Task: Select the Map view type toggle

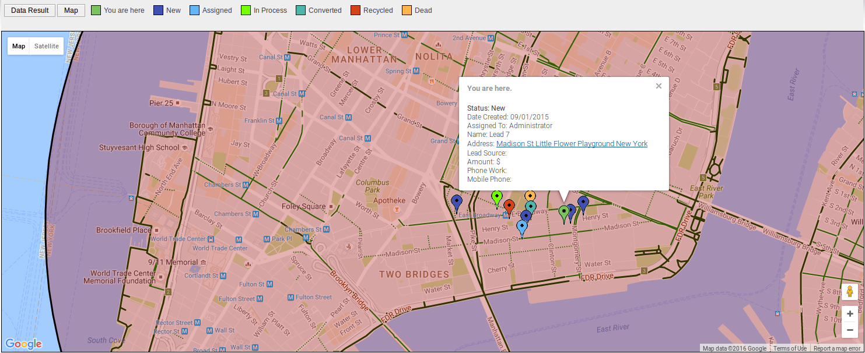Action: pos(19,46)
